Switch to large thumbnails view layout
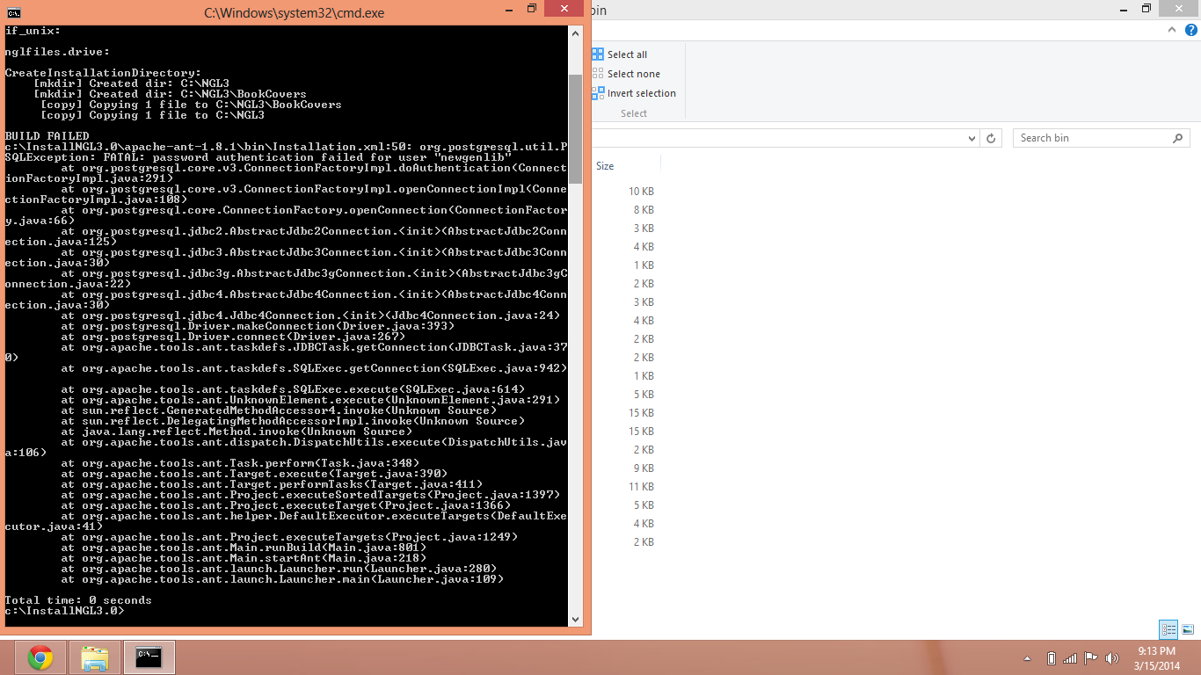 click(1188, 629)
